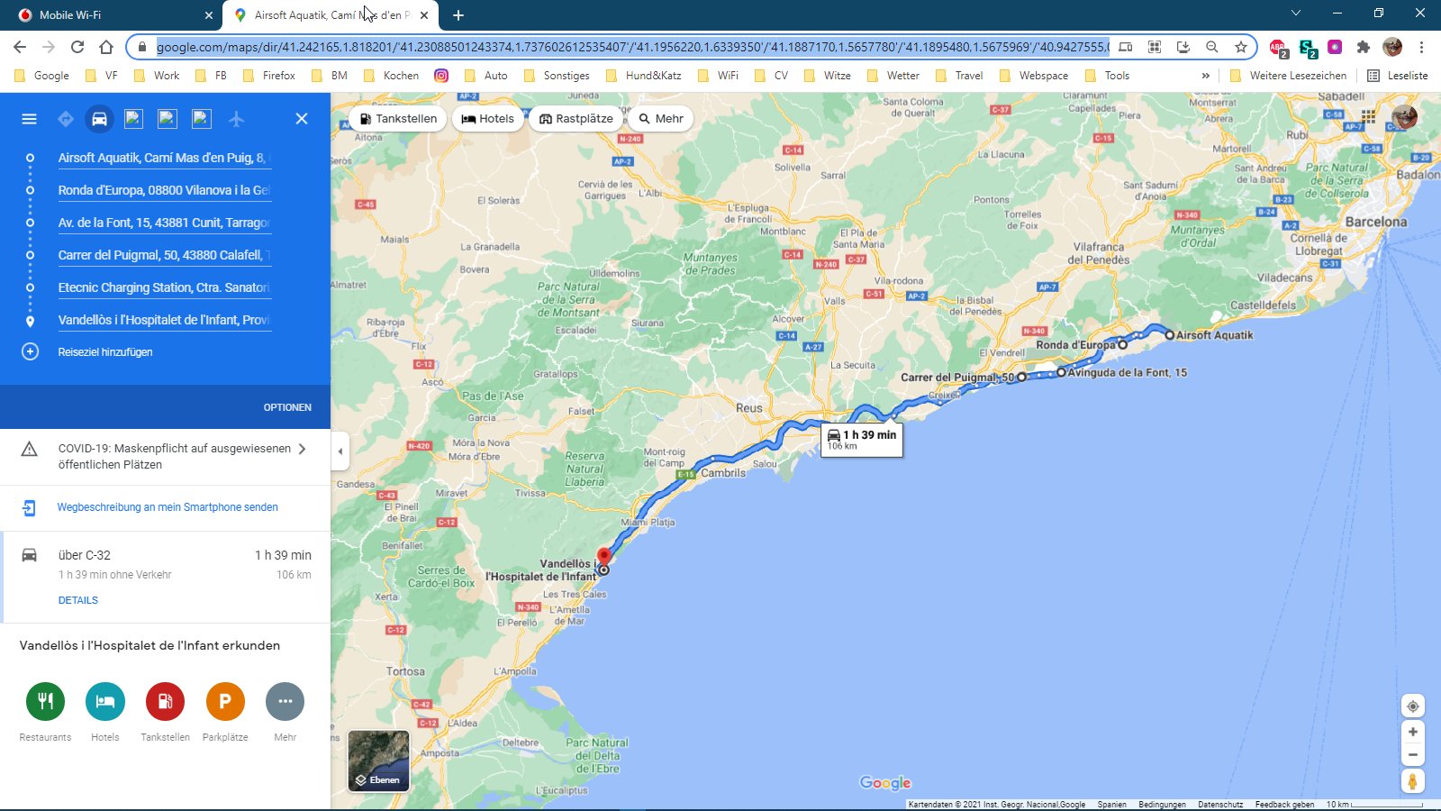Reload the page in Chrome

click(x=77, y=47)
